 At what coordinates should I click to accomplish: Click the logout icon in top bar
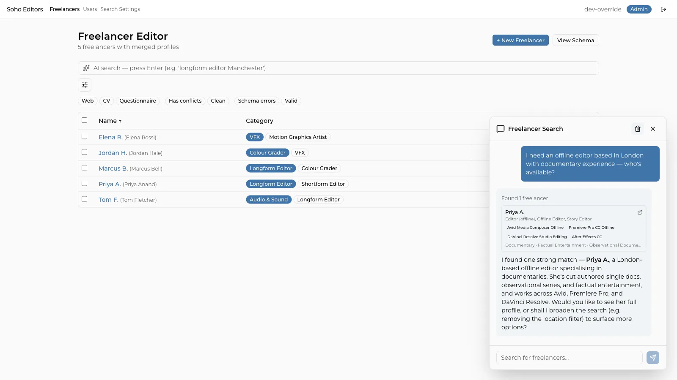[x=663, y=9]
